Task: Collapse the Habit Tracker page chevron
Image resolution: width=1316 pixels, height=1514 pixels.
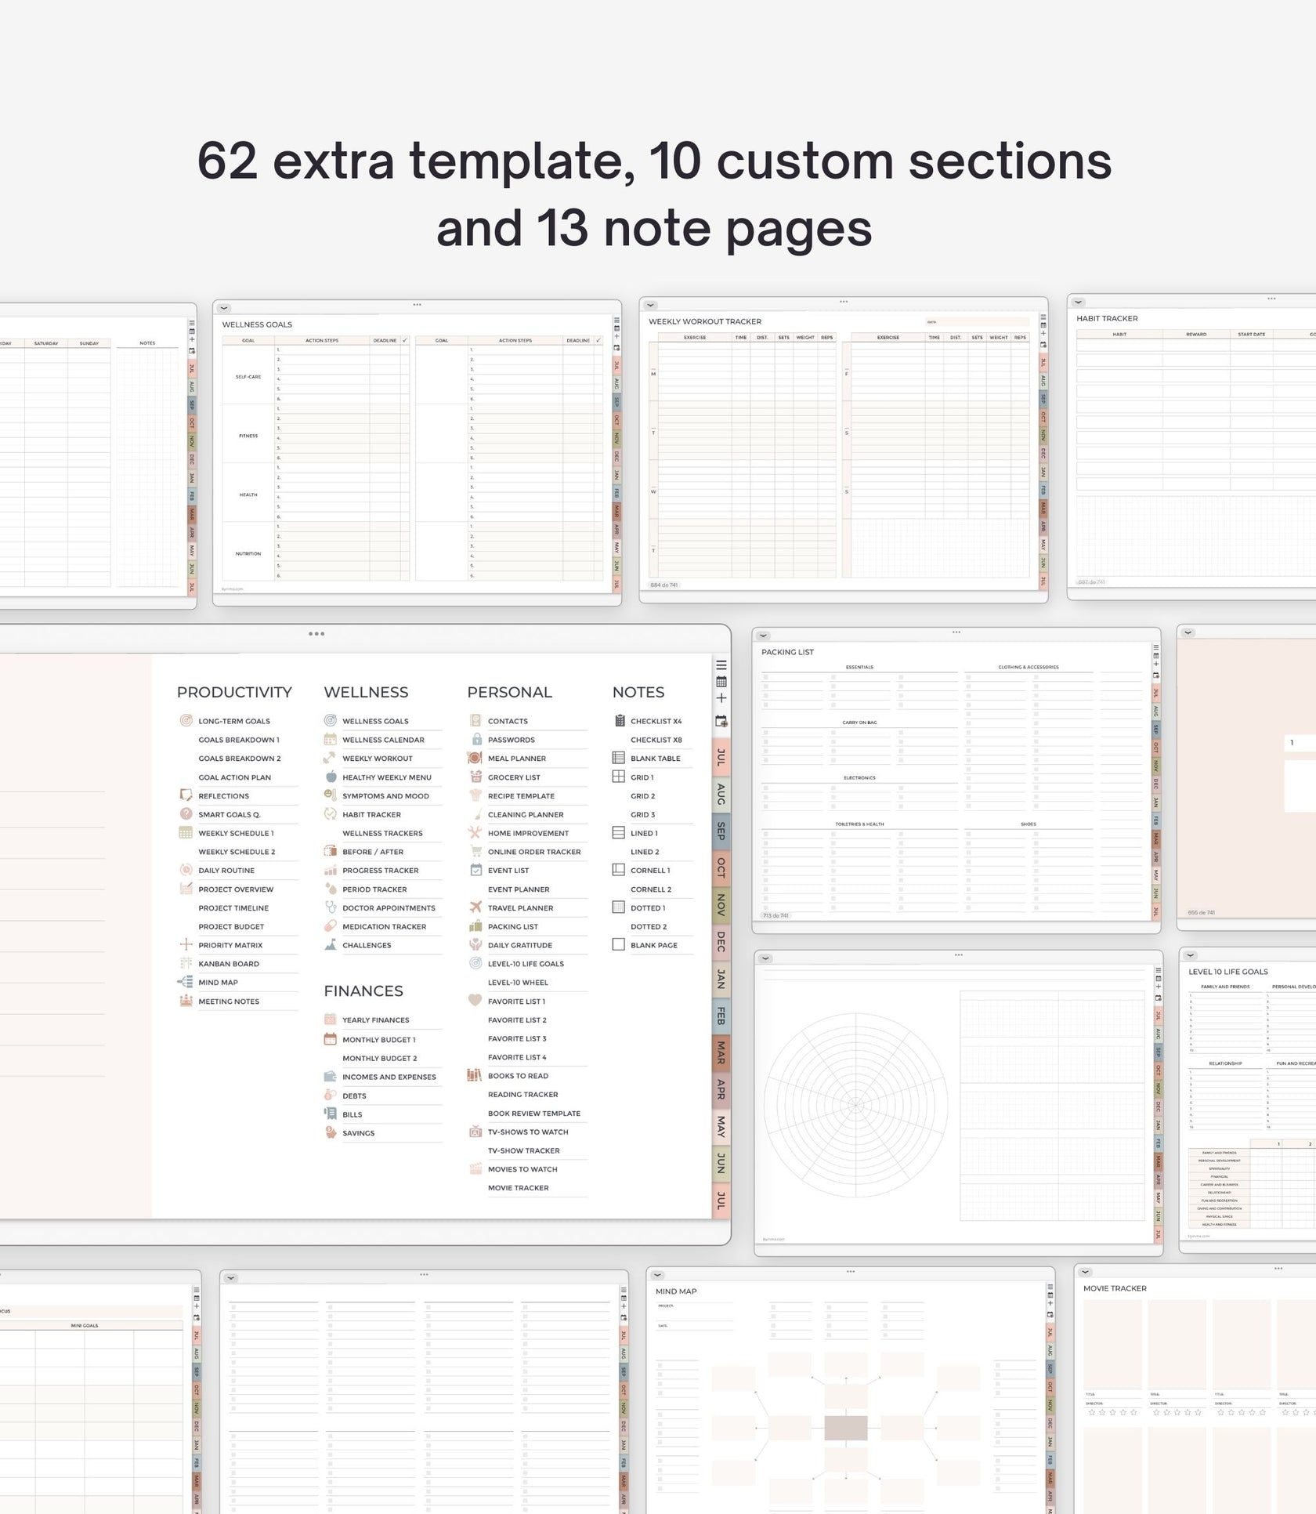Action: pos(1079,301)
